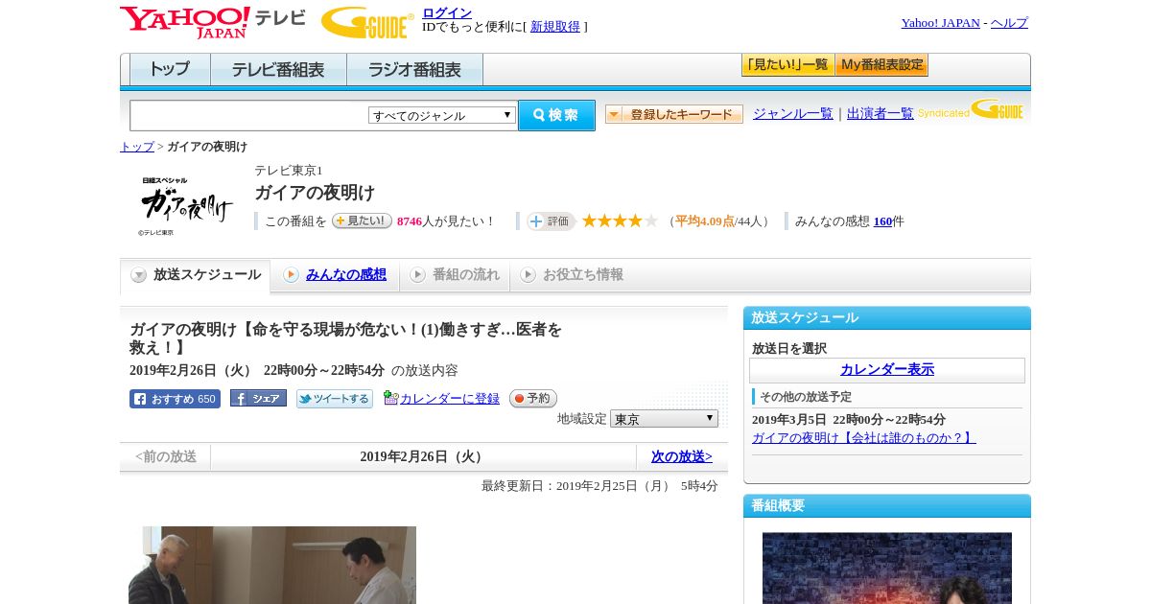Screen dimensions: 1151x604
Task: Select the 放送スケジュール tab
Action: click(x=196, y=275)
